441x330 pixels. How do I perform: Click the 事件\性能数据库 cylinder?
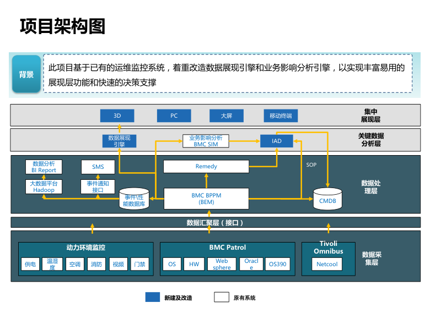[x=134, y=199]
